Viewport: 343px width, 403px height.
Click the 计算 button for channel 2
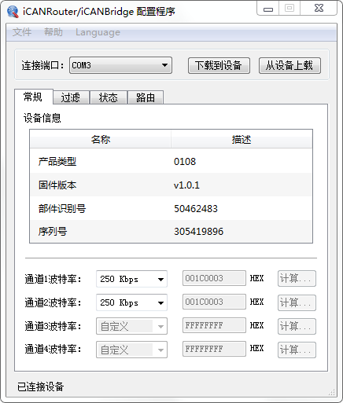coord(297,302)
